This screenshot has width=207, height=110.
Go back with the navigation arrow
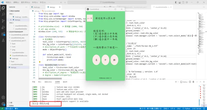point(61,2)
